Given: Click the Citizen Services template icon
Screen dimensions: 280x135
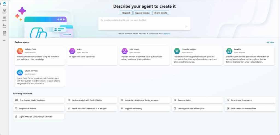Looking at the screenshot, I should click(20, 72).
